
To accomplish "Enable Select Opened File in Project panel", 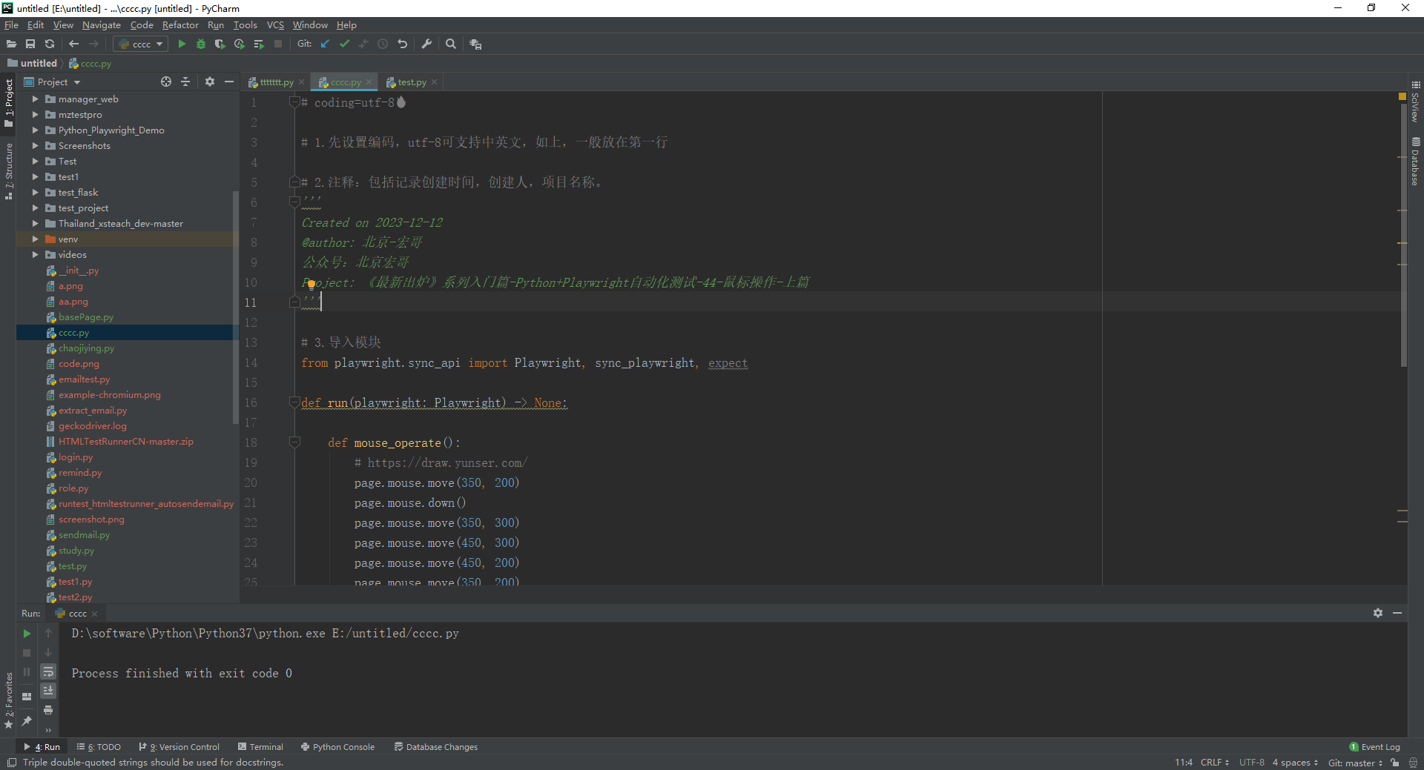I will [165, 82].
